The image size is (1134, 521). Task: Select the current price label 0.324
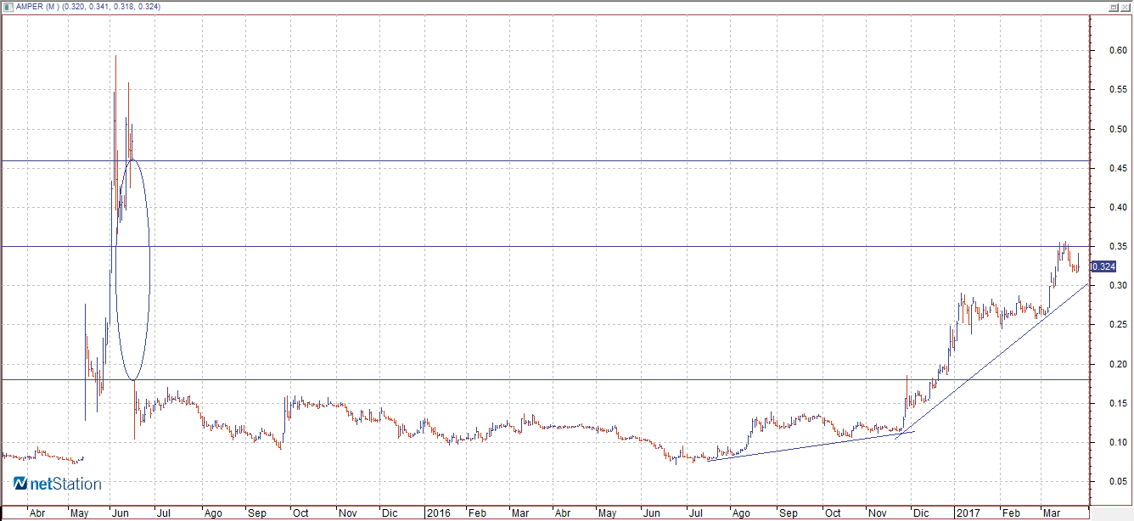point(1103,266)
